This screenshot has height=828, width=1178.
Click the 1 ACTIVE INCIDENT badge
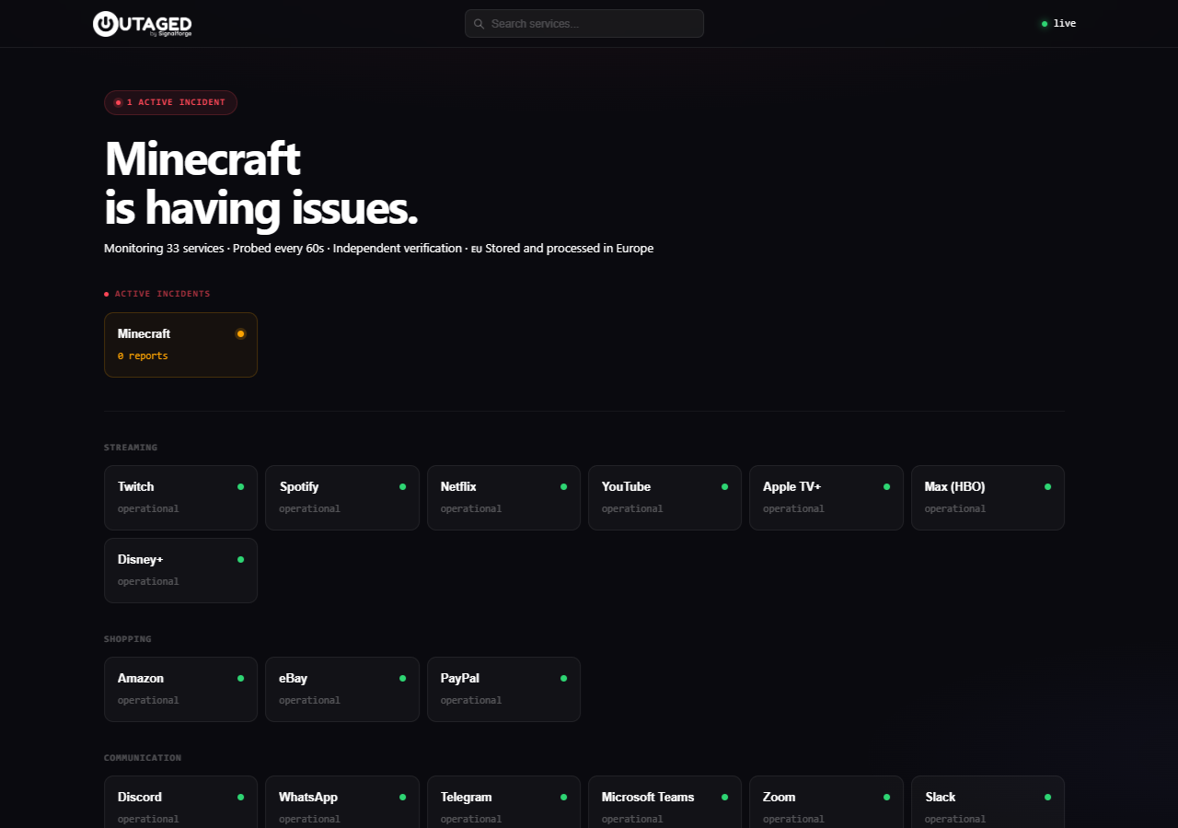[170, 102]
